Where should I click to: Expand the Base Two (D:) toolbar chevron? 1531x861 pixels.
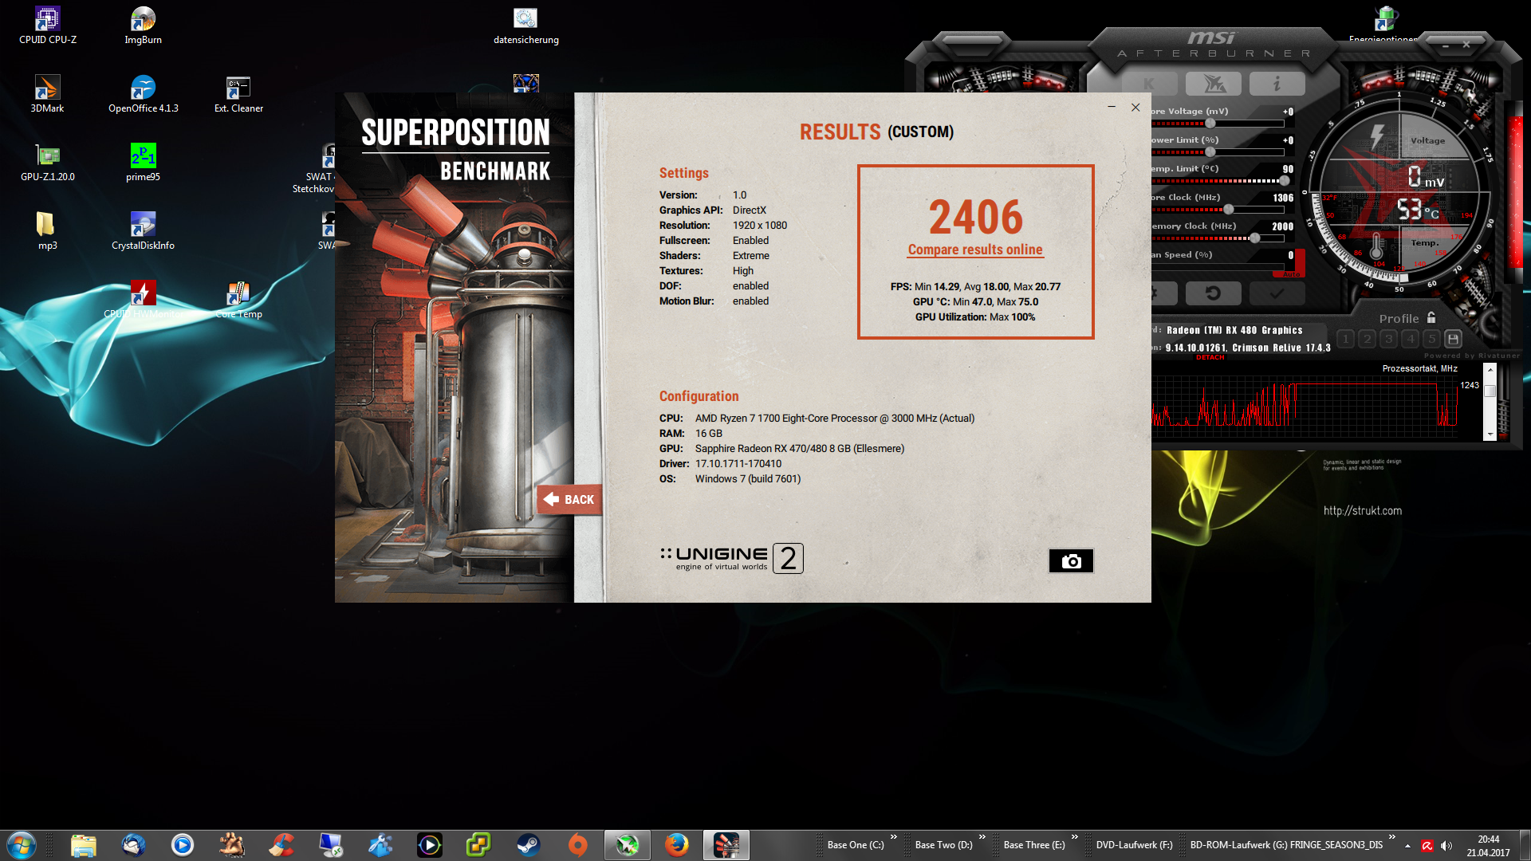click(x=982, y=836)
